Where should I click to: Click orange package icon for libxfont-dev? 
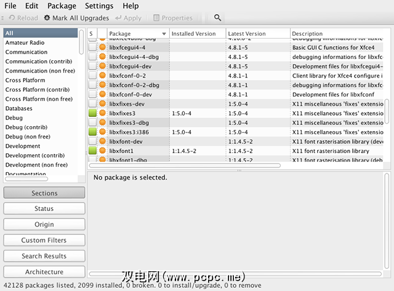pos(102,142)
